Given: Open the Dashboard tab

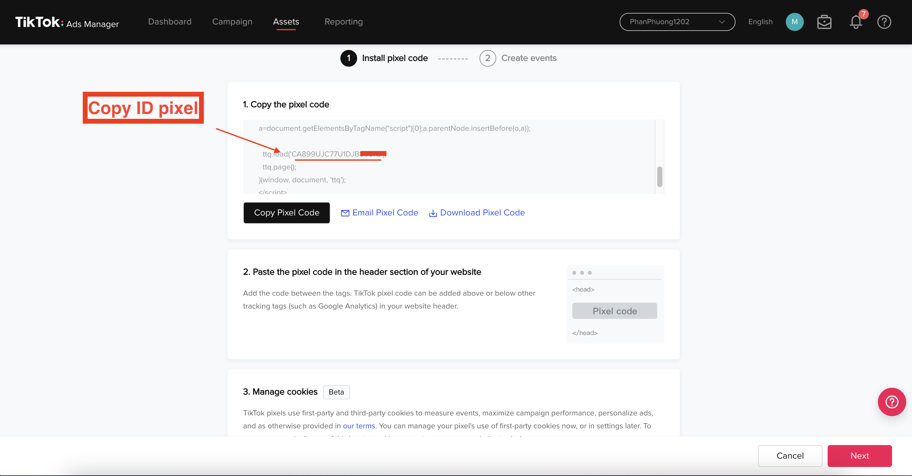Looking at the screenshot, I should tap(170, 22).
